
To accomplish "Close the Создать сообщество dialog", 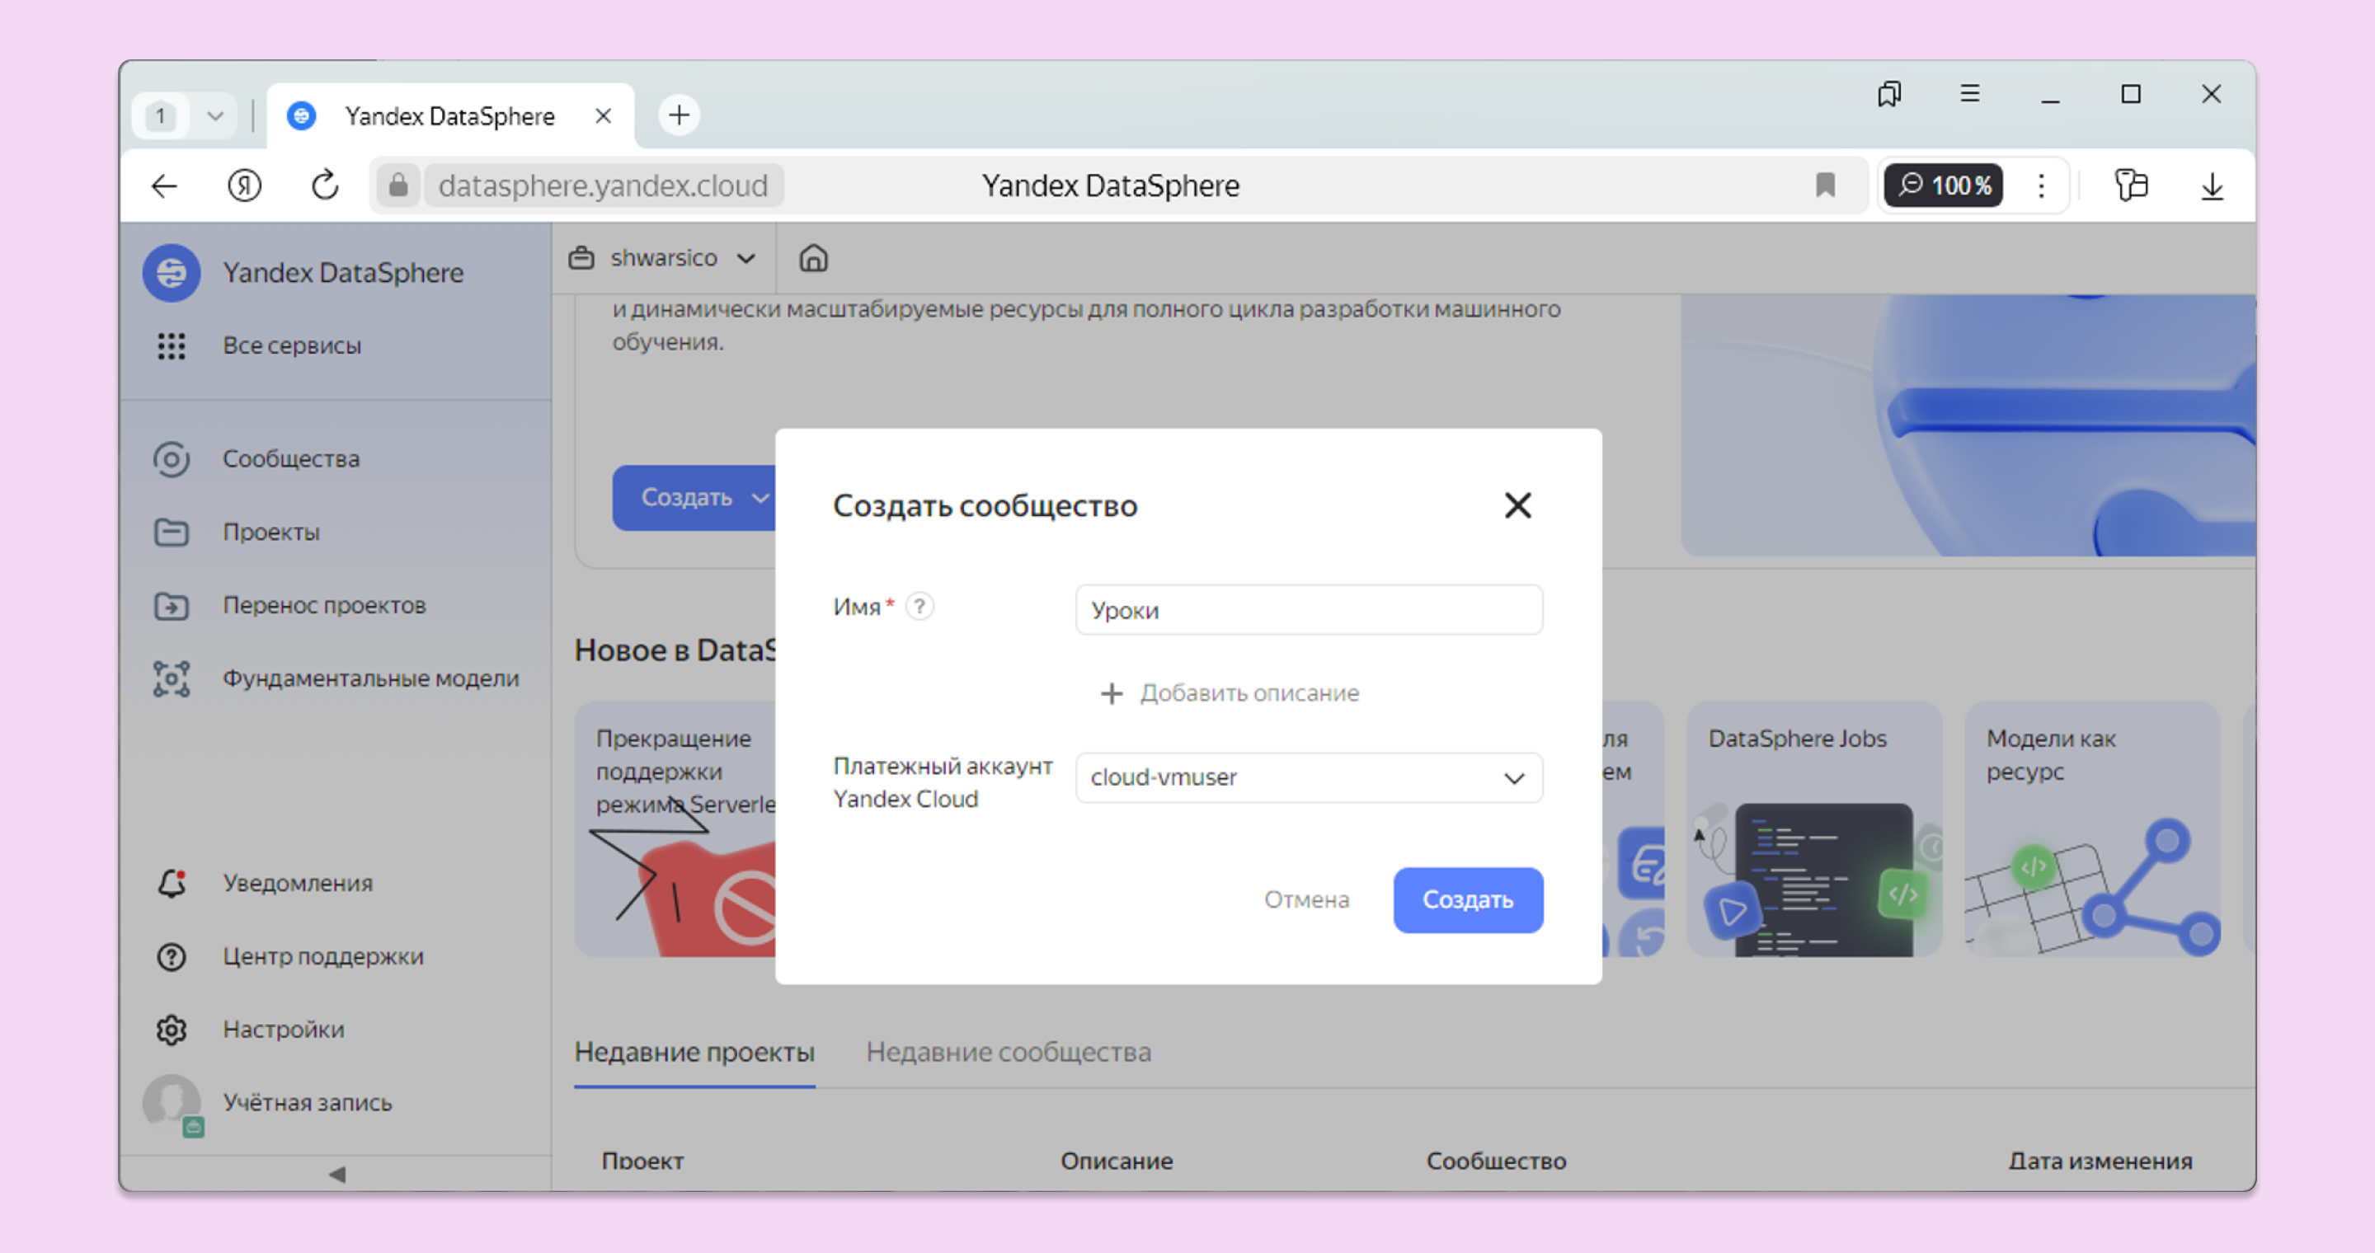I will point(1517,504).
